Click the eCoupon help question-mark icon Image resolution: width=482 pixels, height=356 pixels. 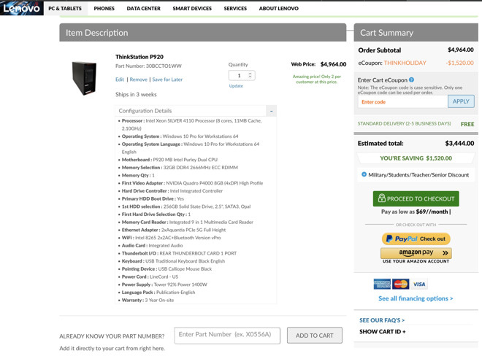pos(412,80)
